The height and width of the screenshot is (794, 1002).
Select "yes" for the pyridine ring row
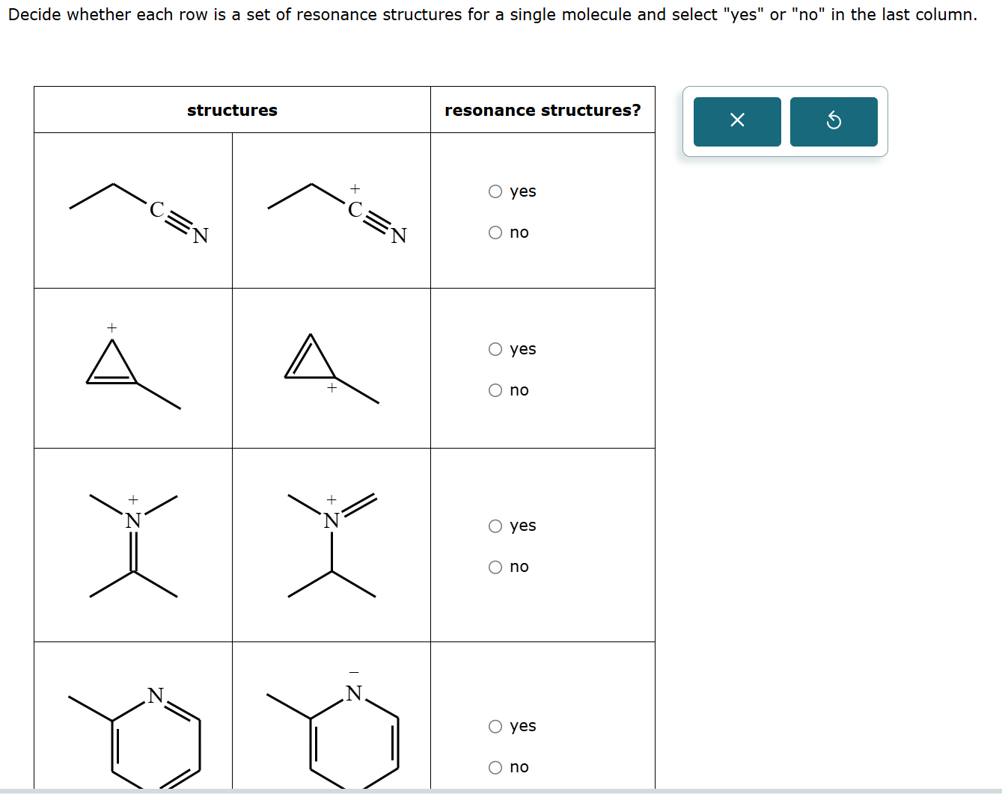(x=495, y=725)
